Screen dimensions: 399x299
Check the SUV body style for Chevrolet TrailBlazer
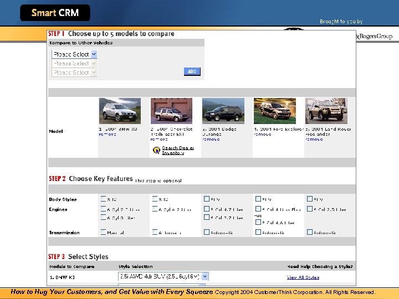(155, 199)
